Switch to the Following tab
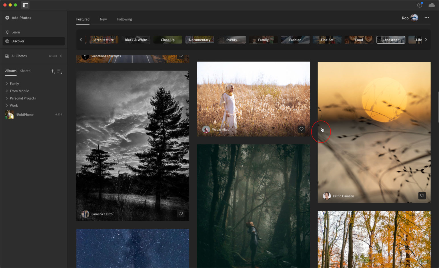 [x=124, y=19]
